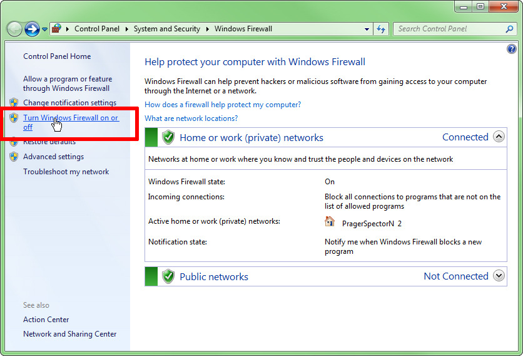
Task: Click the green shield icon for Public networks
Action: coord(168,276)
